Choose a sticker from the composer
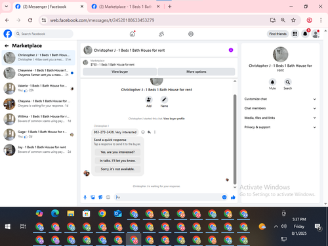The width and height of the screenshot is (328, 246). [100, 197]
